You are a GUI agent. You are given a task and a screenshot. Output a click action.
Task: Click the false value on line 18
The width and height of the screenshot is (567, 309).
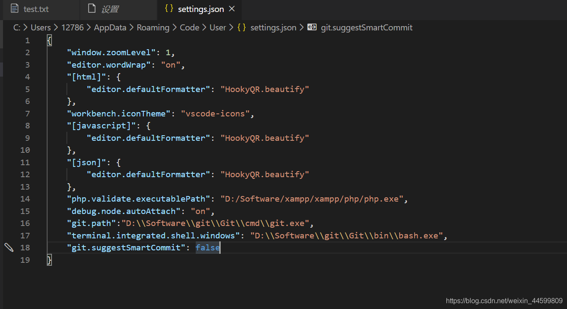[208, 247]
